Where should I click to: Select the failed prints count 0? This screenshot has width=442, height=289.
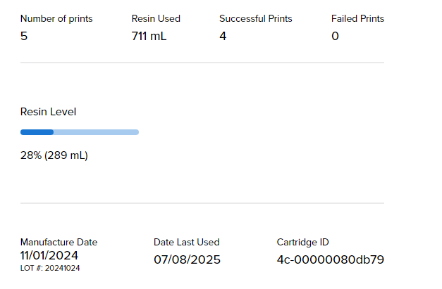tap(335, 36)
